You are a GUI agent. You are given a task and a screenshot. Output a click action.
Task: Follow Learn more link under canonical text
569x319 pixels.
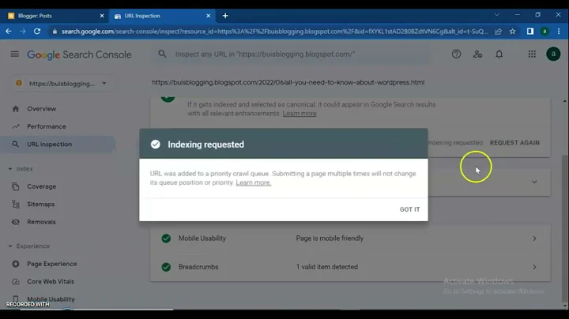[x=300, y=114]
